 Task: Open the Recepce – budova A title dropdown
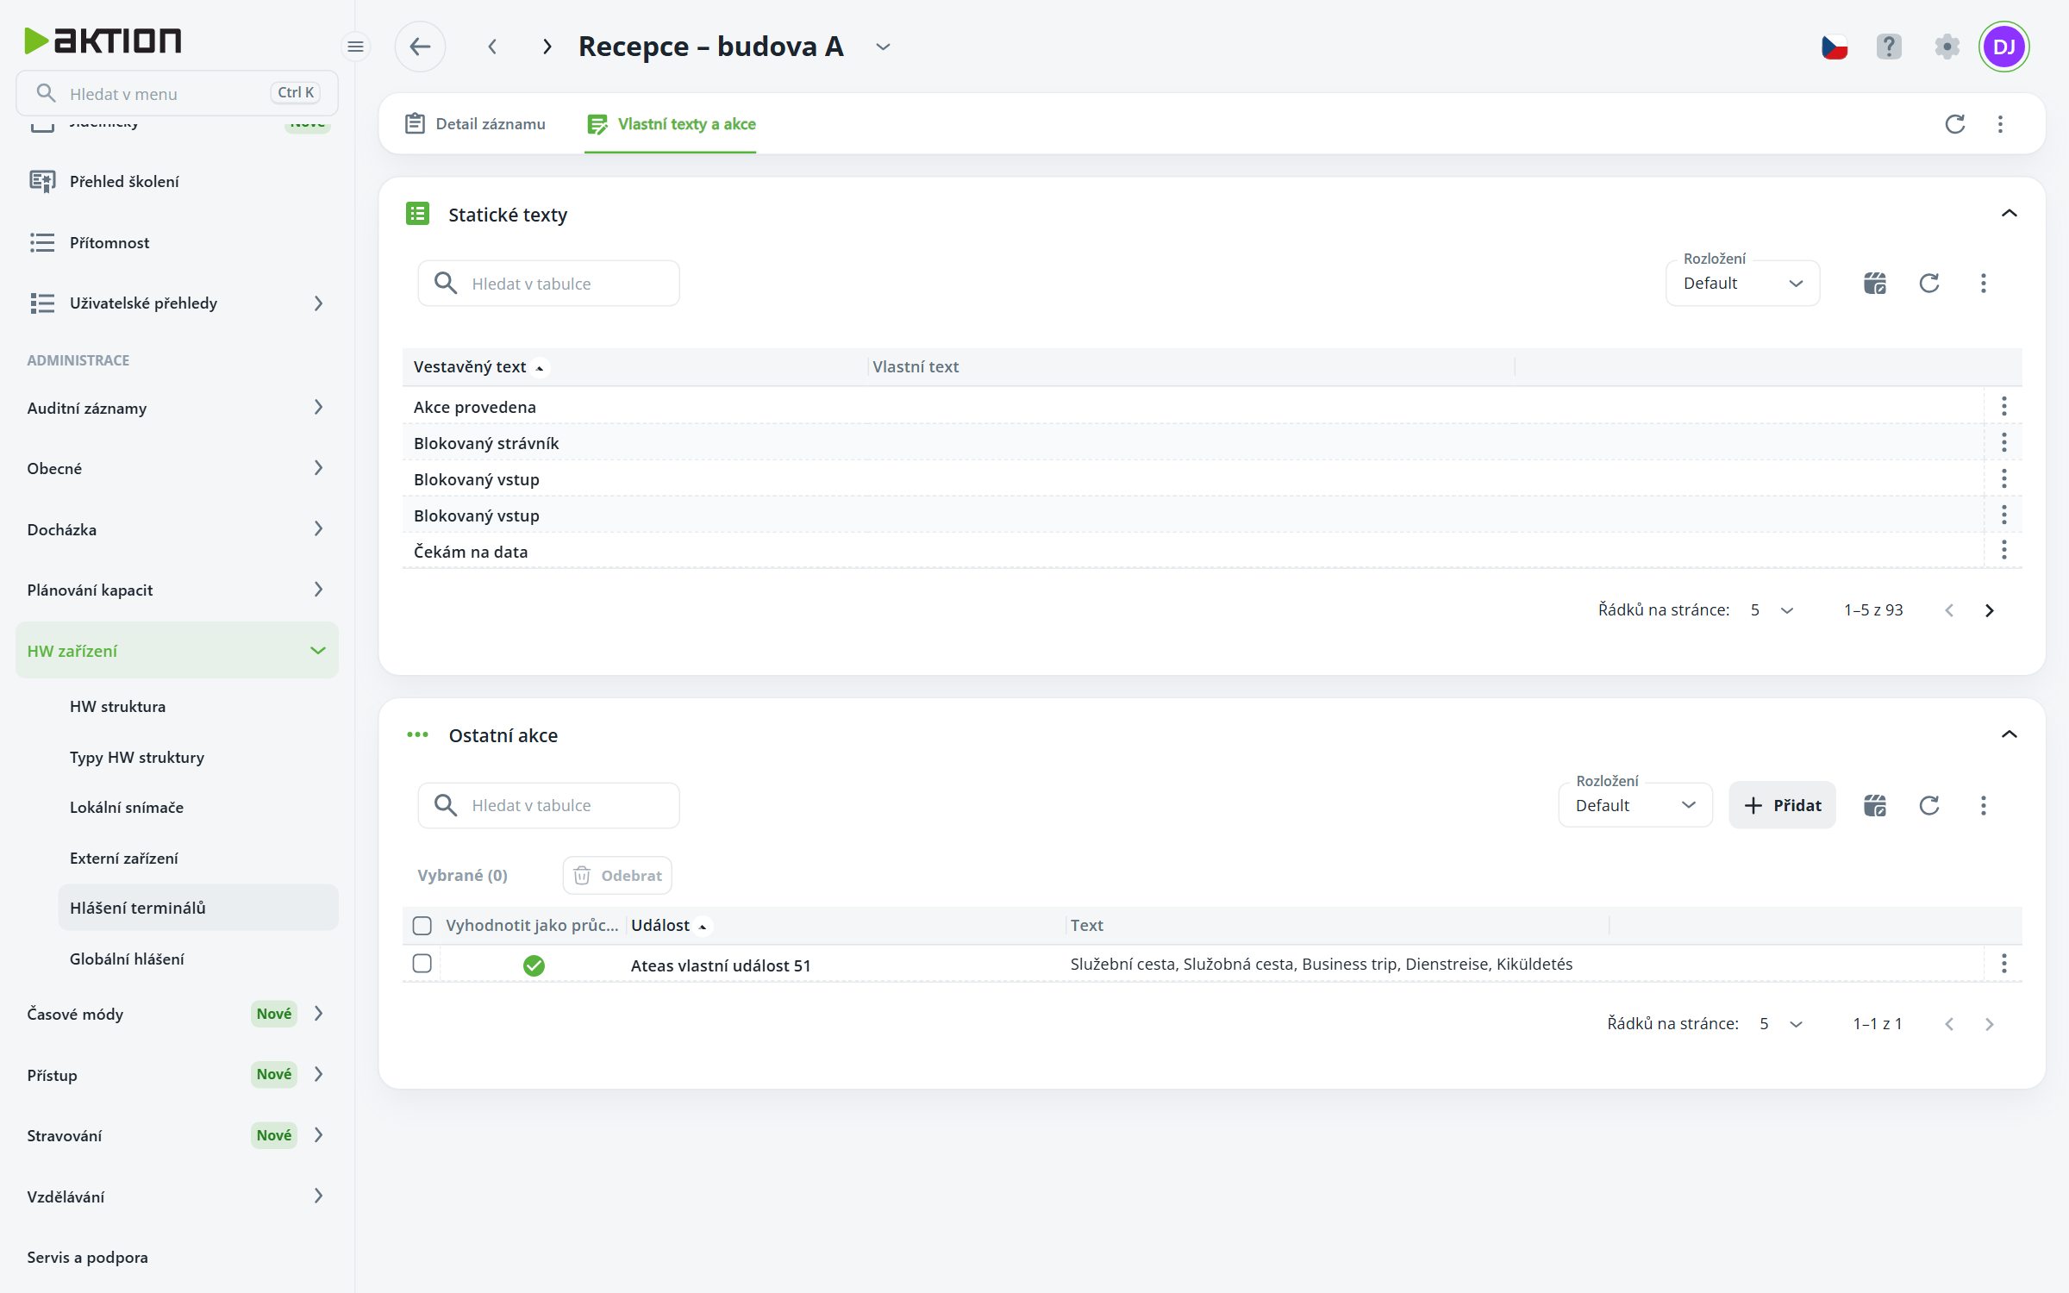(x=883, y=47)
